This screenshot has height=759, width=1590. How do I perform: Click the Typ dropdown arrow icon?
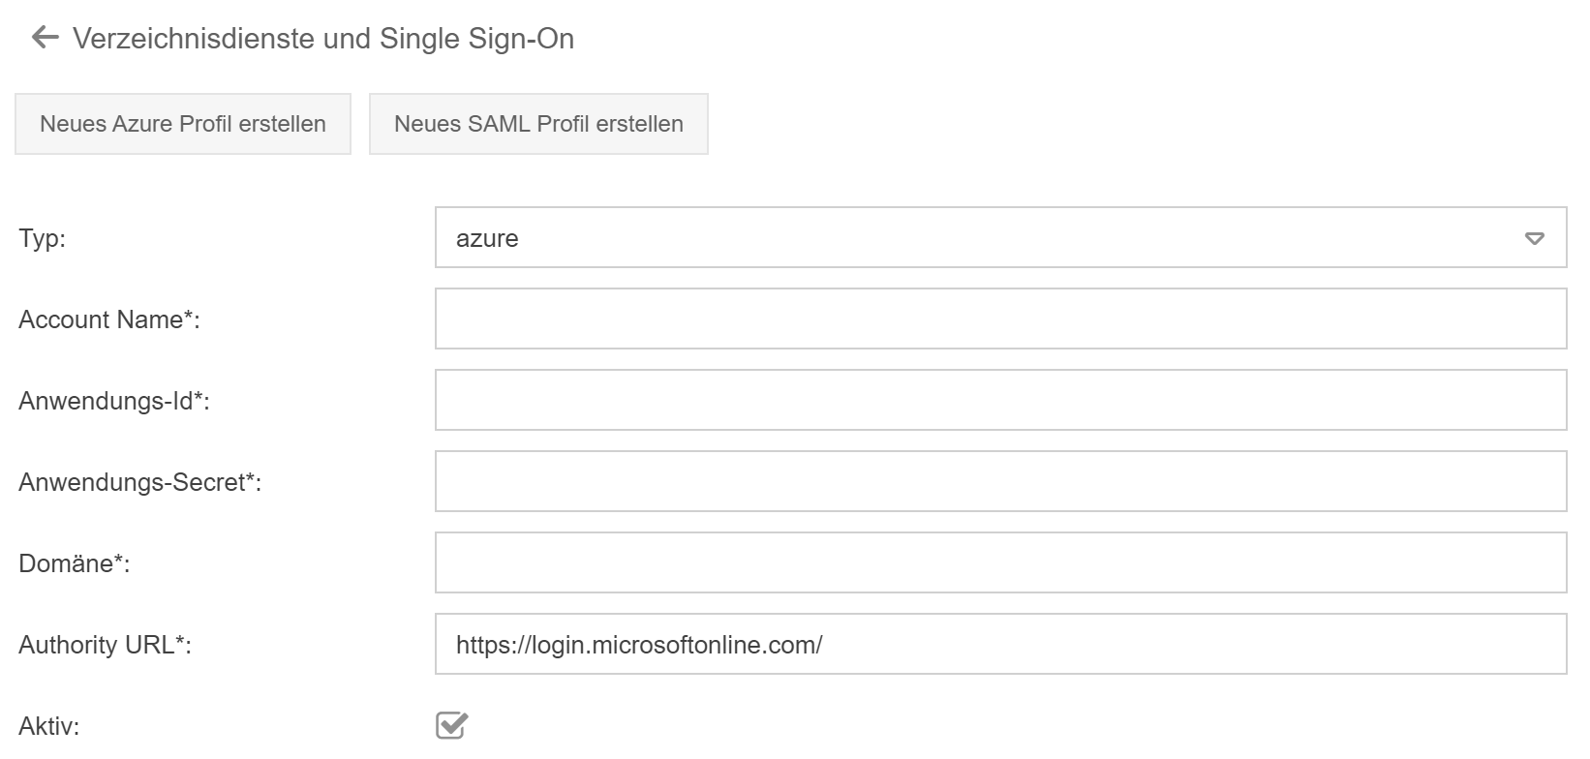1534,238
